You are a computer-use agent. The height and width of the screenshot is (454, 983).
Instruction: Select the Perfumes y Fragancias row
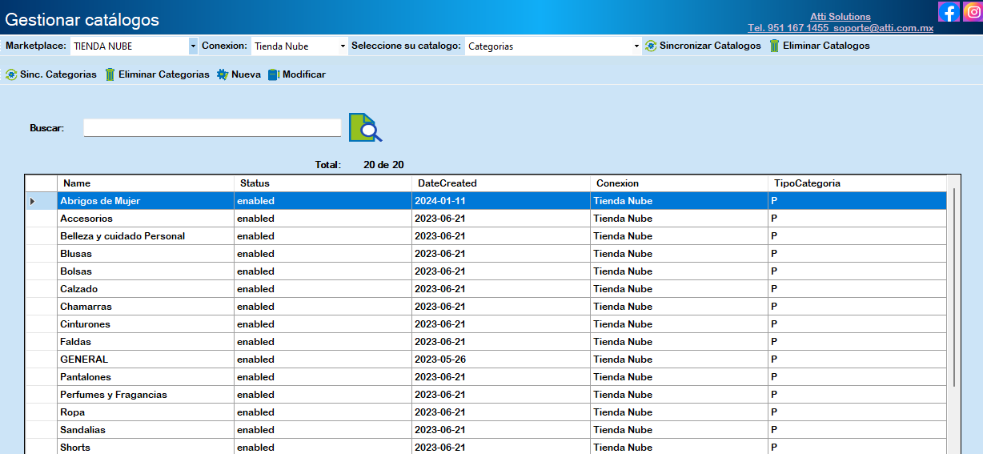click(x=145, y=395)
